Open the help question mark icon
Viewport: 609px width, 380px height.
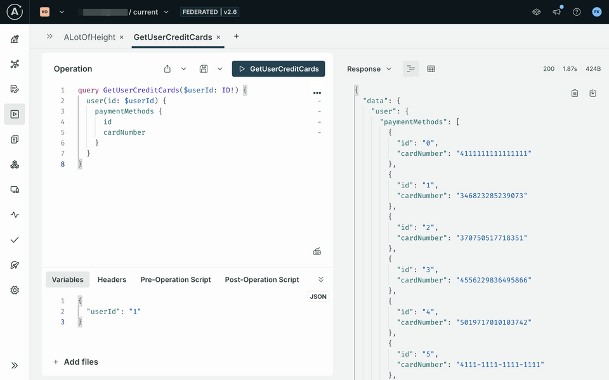click(577, 11)
